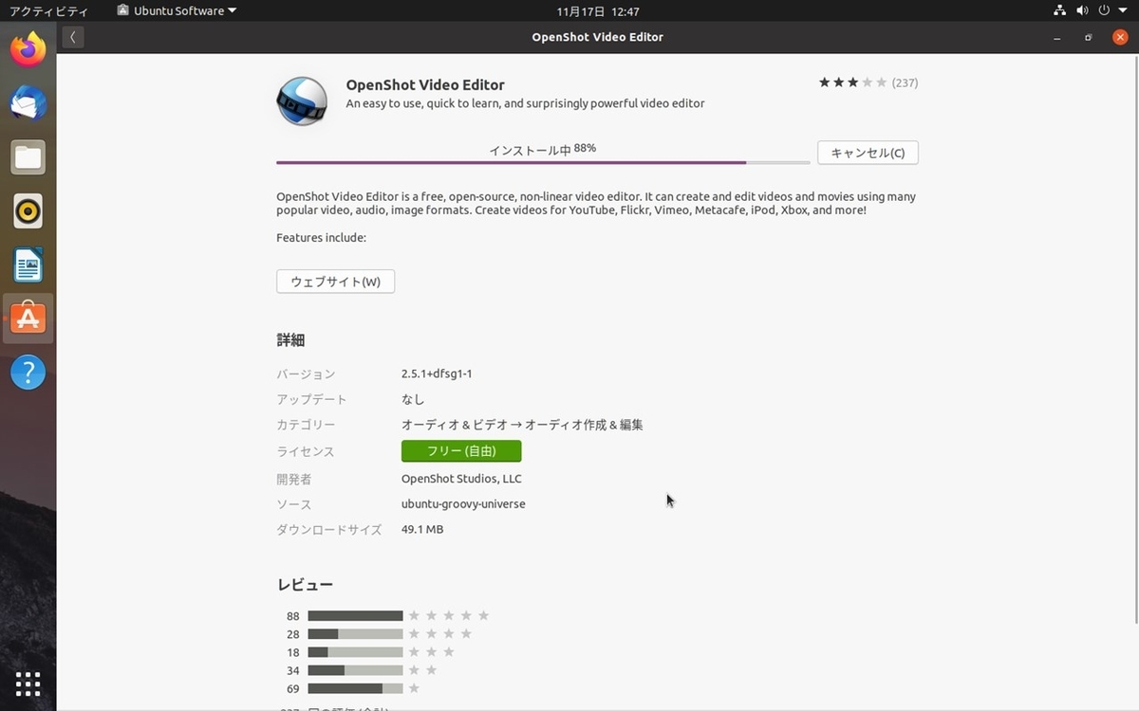Show applications grid in the dock

28,684
